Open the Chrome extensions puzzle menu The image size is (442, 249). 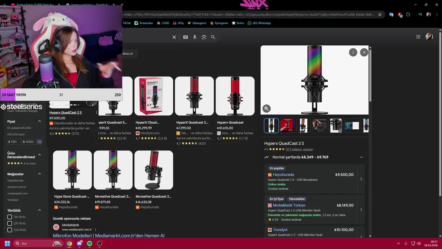(x=408, y=15)
